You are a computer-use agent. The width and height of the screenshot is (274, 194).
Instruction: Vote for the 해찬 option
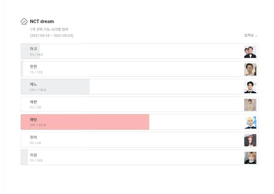click(x=128, y=104)
